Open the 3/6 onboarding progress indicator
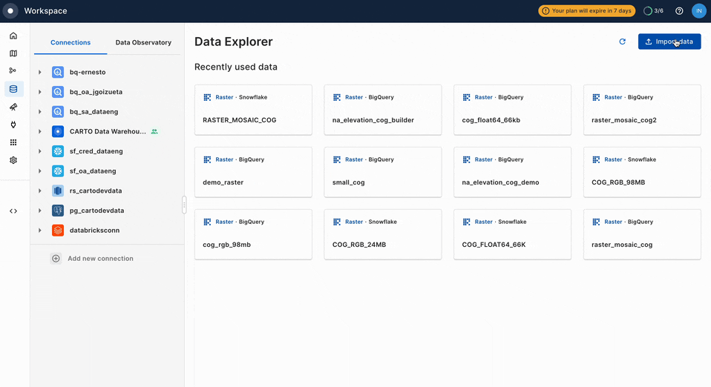The width and height of the screenshot is (711, 387). point(653,11)
